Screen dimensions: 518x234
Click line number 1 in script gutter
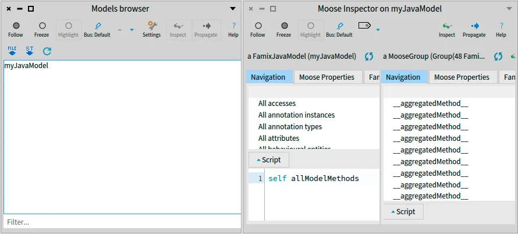260,179
